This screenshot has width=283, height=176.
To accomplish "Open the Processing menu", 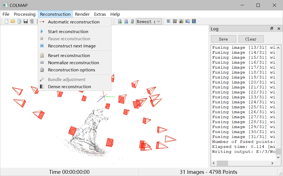I will (x=25, y=14).
